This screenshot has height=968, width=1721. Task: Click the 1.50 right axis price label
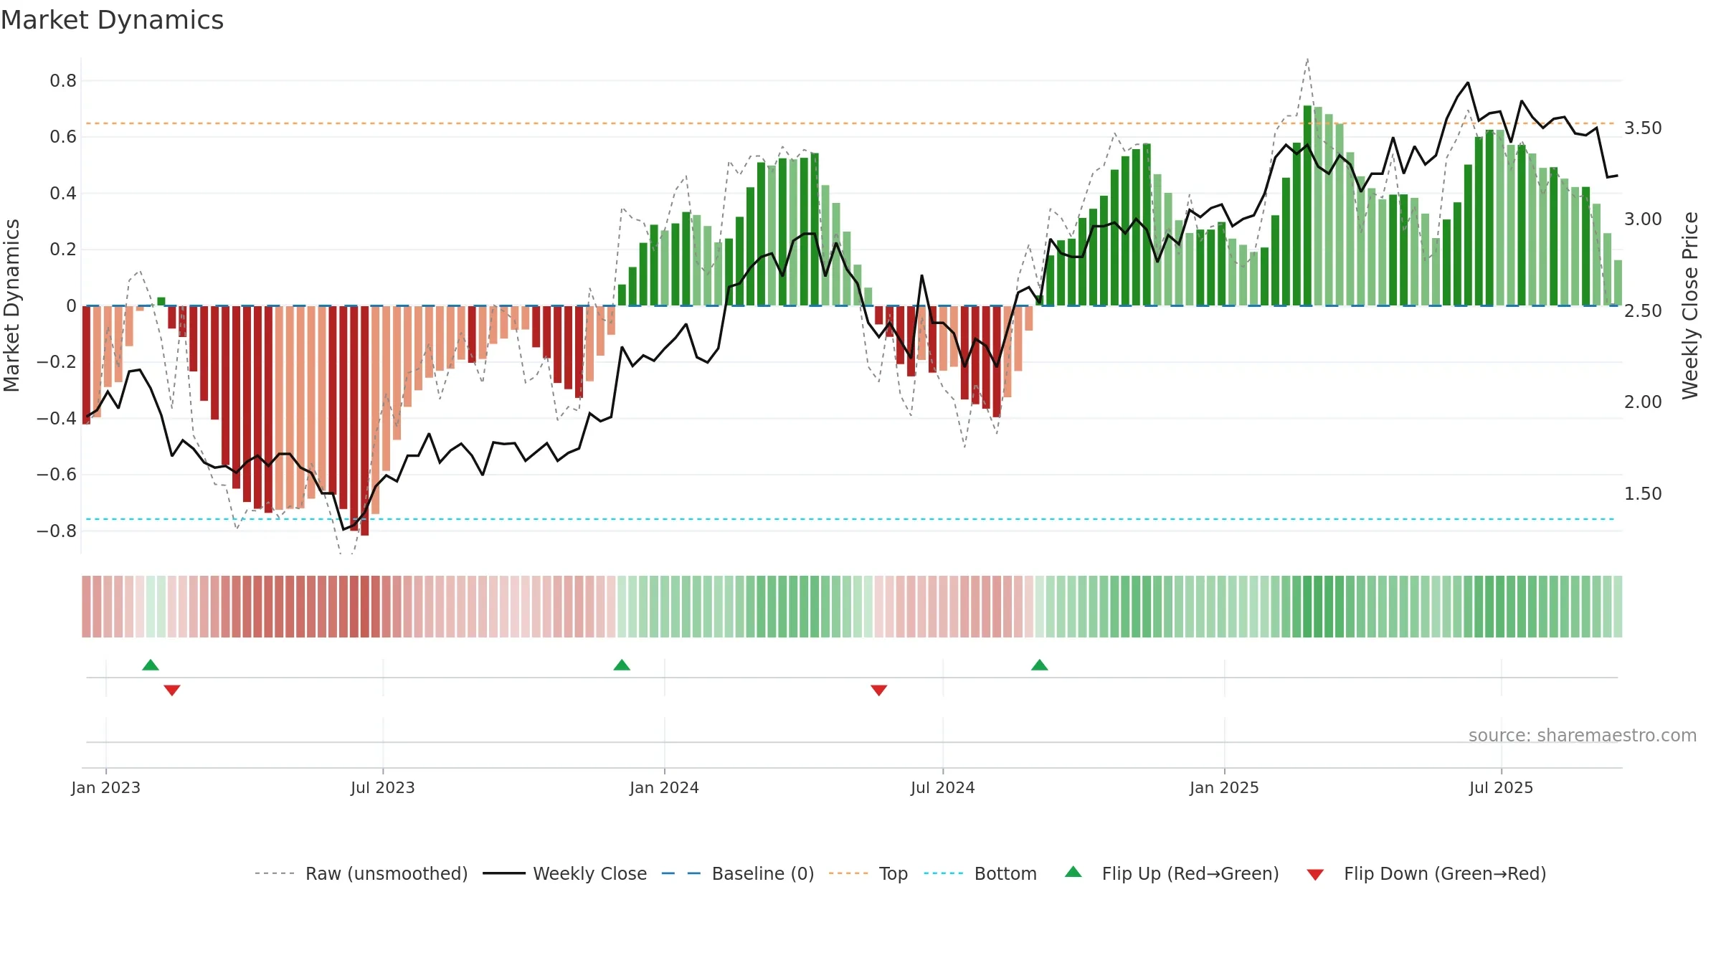click(1643, 493)
